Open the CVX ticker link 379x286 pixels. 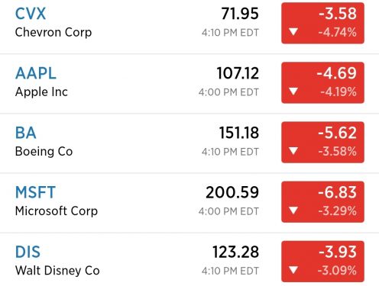pyautogui.click(x=31, y=14)
